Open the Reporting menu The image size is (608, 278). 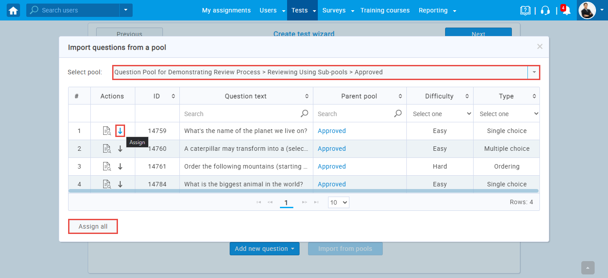pyautogui.click(x=437, y=10)
